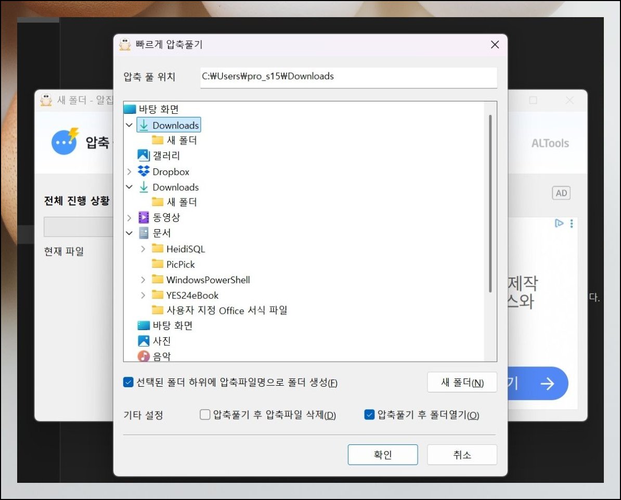
Task: Expand the HeidiSQL folder node
Action: click(x=143, y=248)
